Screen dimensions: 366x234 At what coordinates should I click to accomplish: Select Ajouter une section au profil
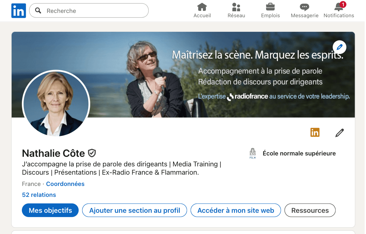pos(134,210)
